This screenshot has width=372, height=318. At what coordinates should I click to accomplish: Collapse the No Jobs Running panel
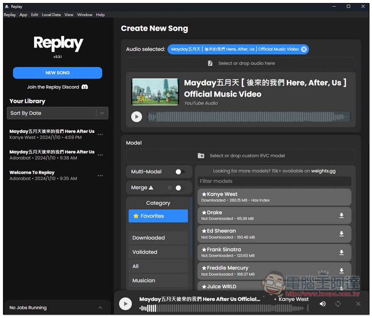[100, 308]
